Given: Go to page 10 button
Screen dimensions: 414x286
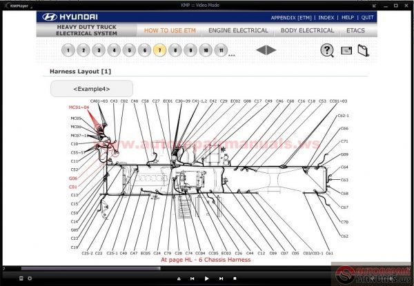Looking at the screenshot, I should [206, 50].
